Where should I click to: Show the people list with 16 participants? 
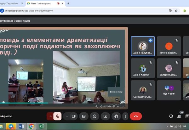(180, 116)
